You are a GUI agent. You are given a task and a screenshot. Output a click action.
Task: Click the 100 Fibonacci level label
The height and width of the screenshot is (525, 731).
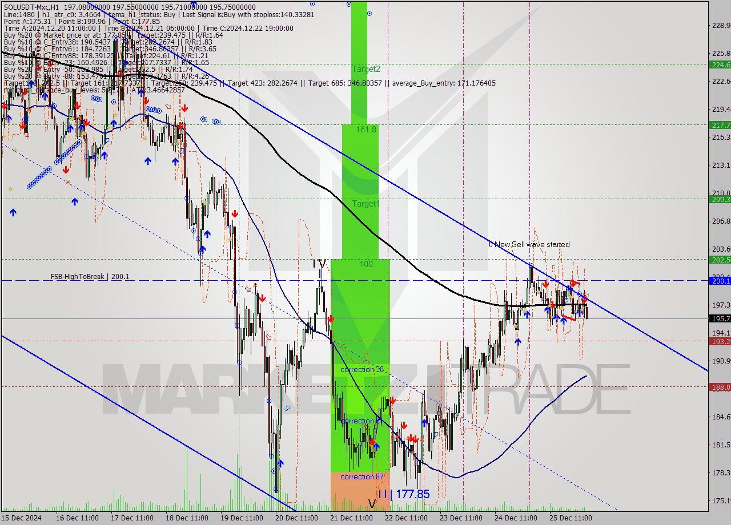click(x=366, y=264)
